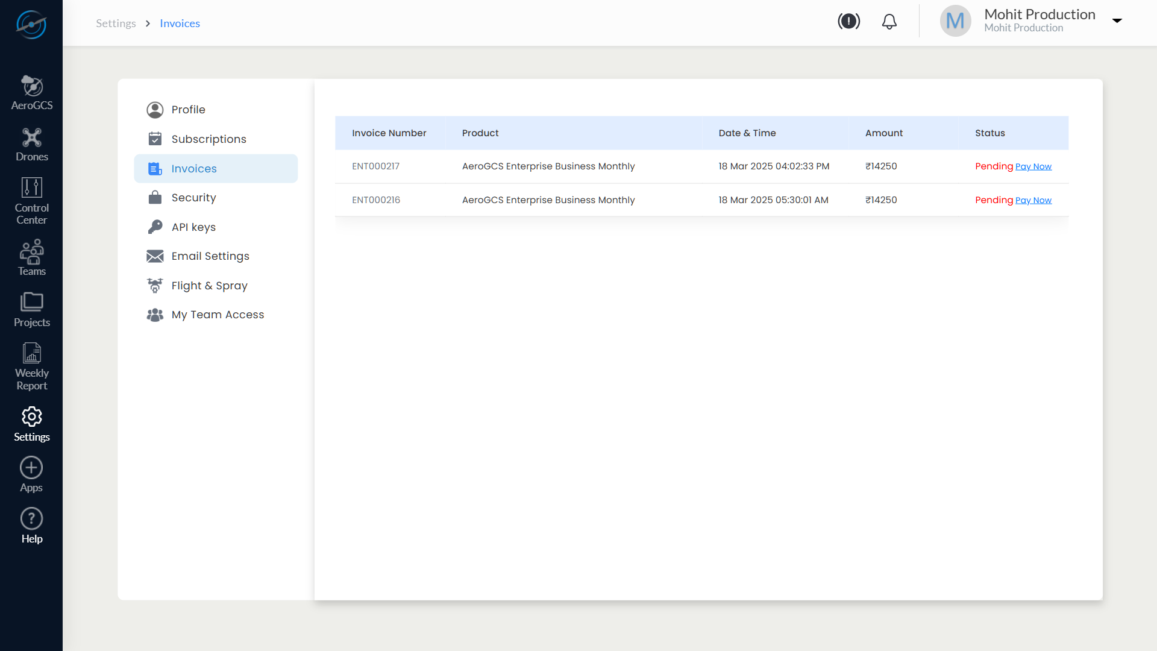Open the Security settings tab
The width and height of the screenshot is (1157, 651).
pos(193,198)
